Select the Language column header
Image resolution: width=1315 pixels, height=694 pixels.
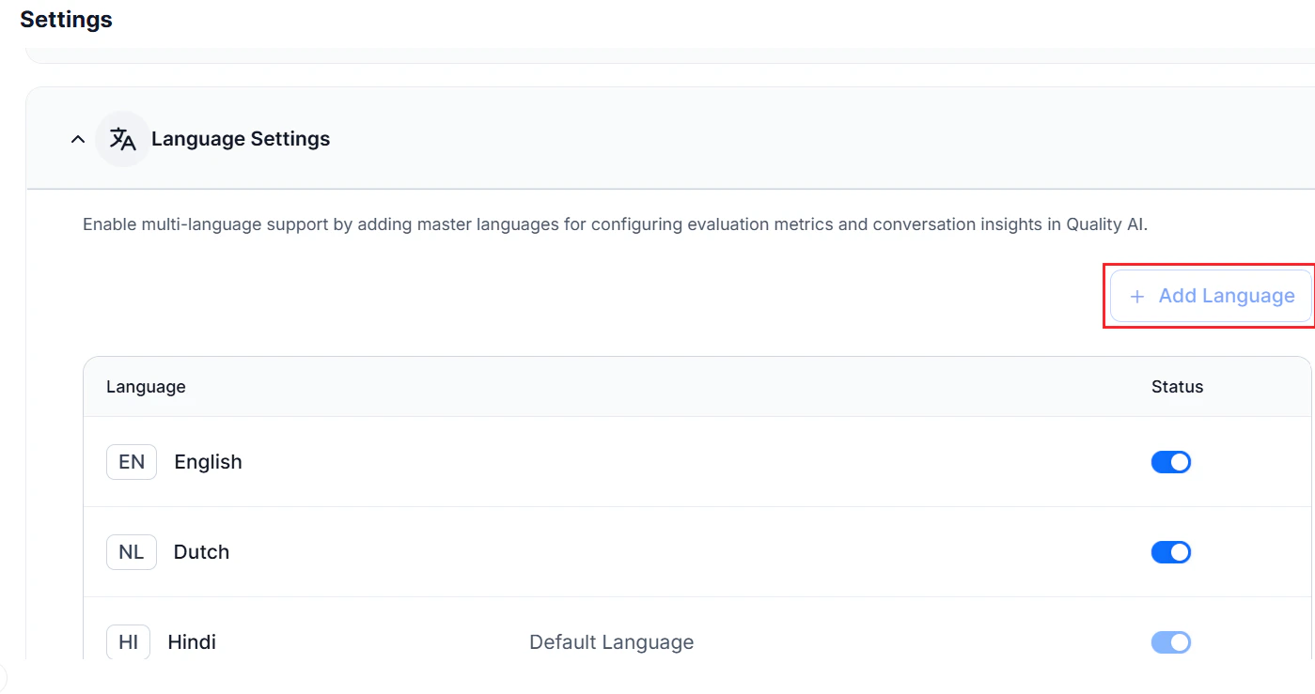coord(146,386)
